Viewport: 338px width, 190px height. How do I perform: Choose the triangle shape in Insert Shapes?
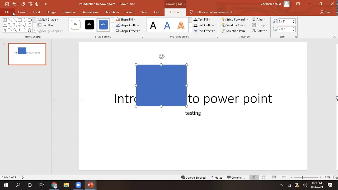5,25
